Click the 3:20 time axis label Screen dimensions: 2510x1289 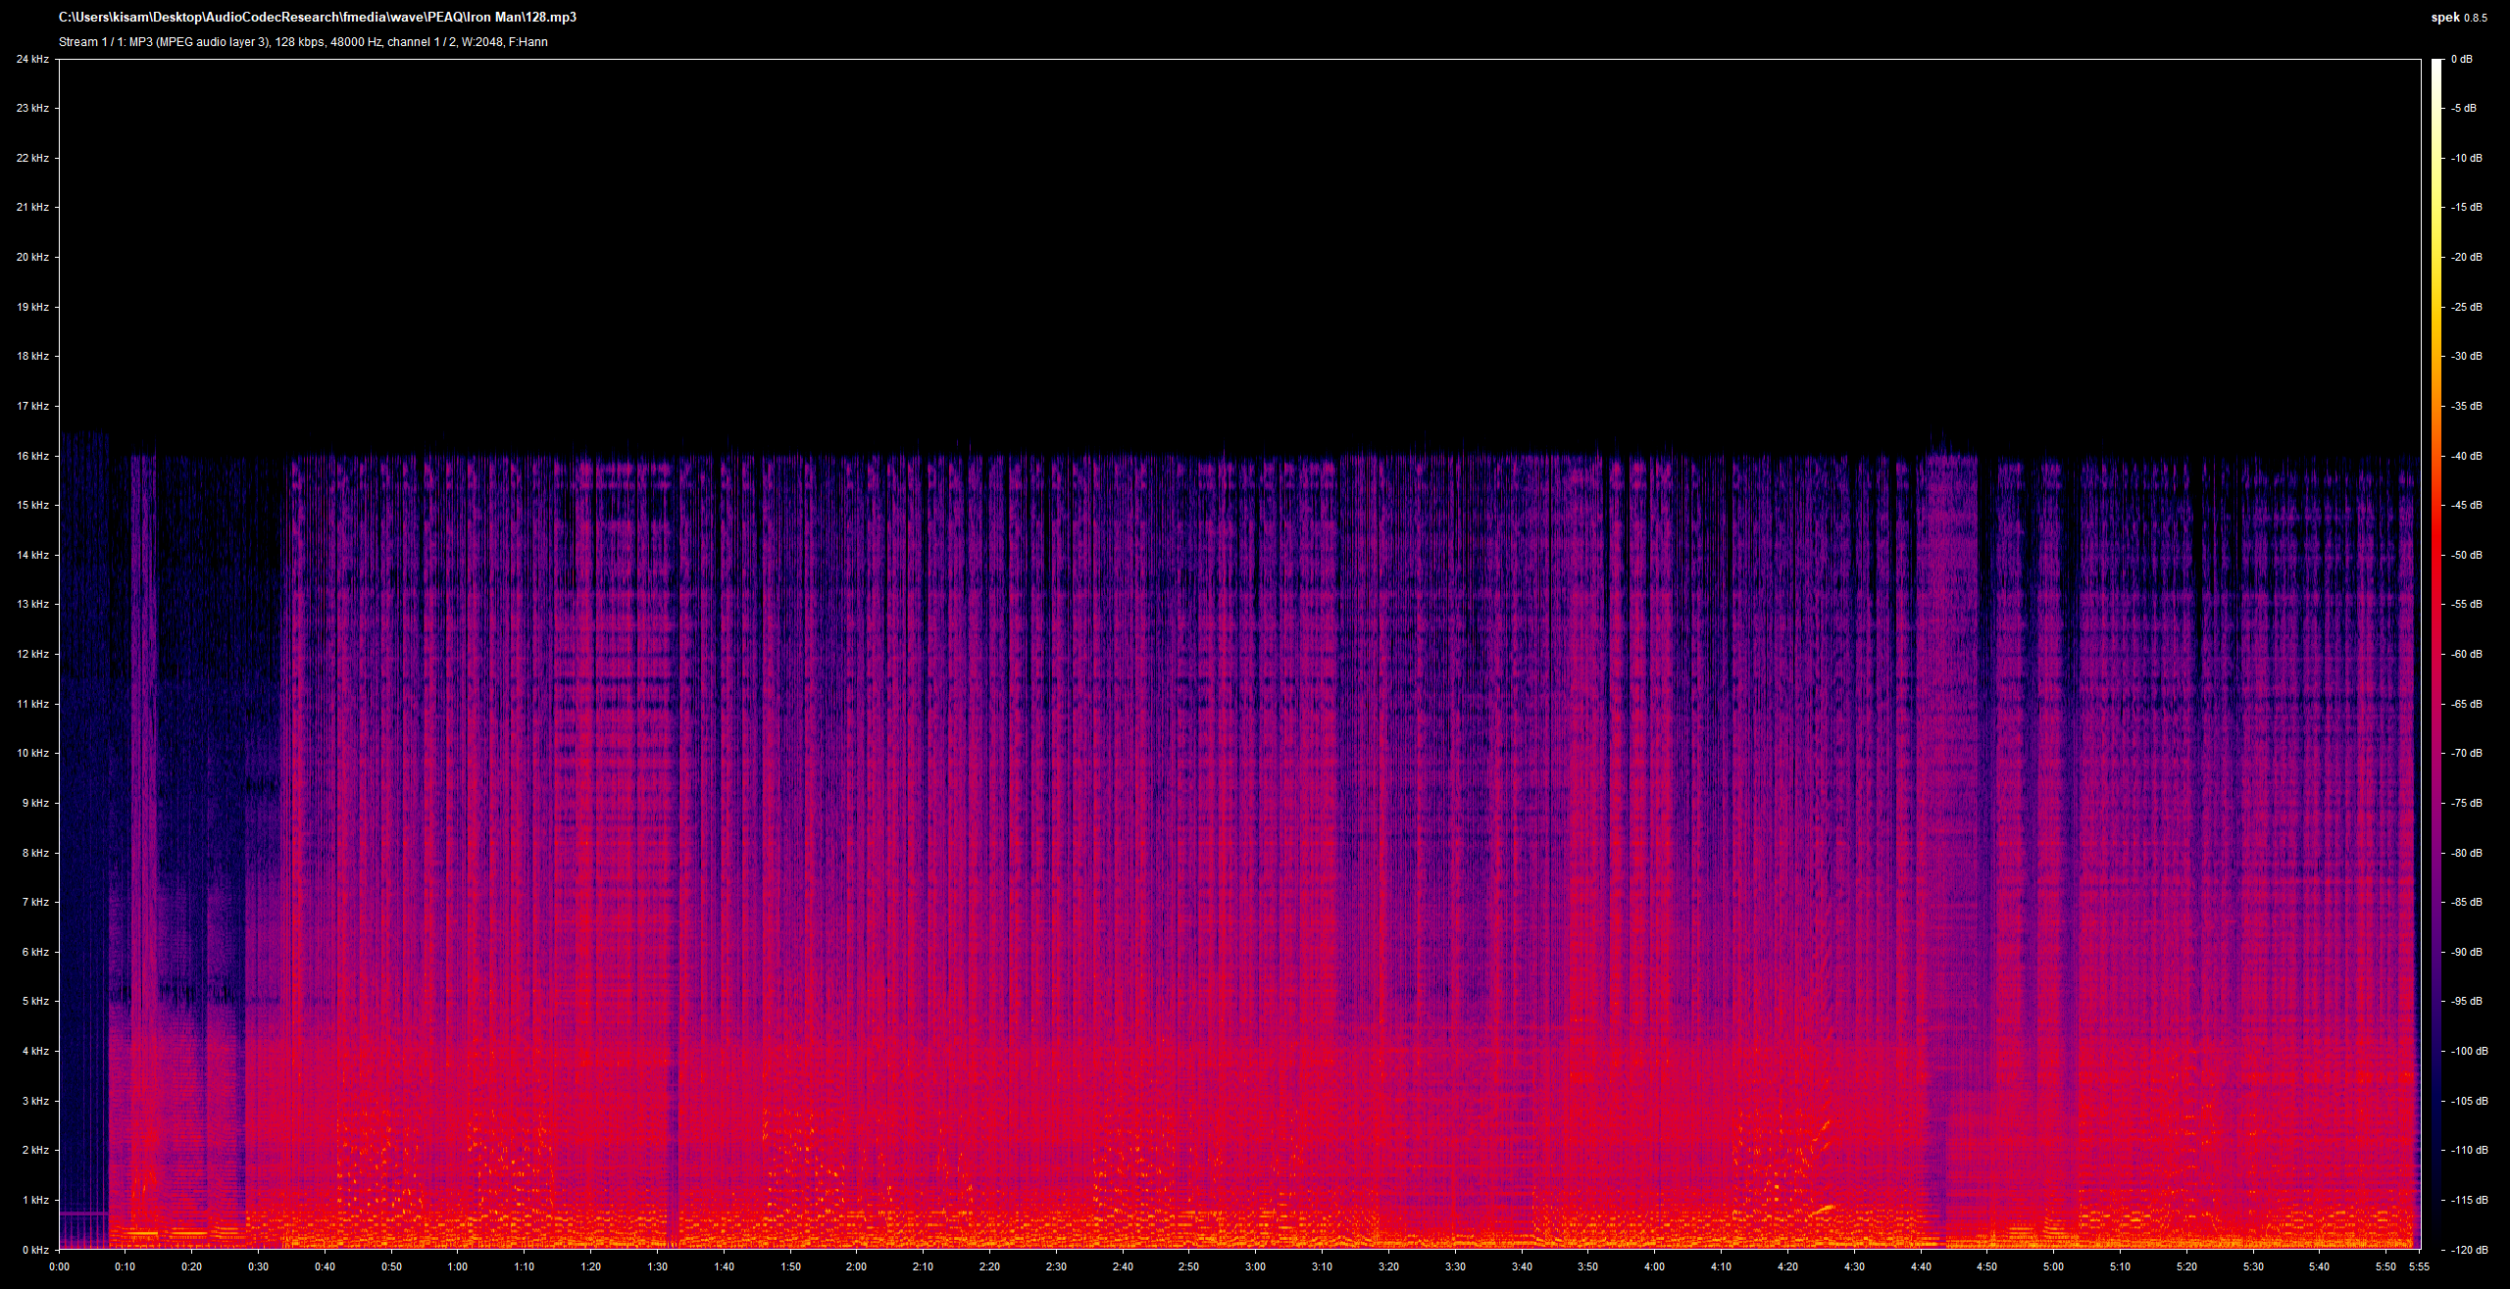tap(1388, 1266)
